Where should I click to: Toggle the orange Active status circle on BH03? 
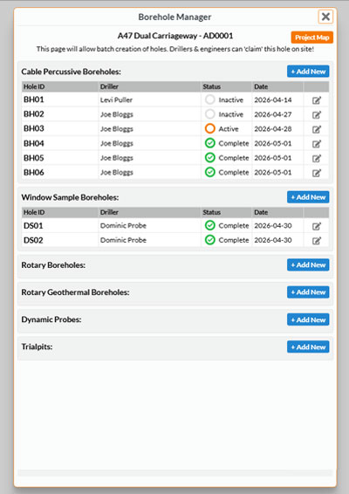209,128
